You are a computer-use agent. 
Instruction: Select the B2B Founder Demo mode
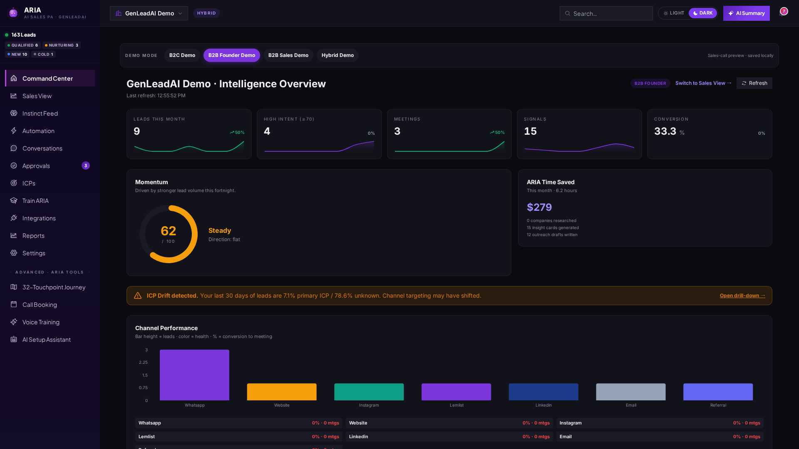232,55
